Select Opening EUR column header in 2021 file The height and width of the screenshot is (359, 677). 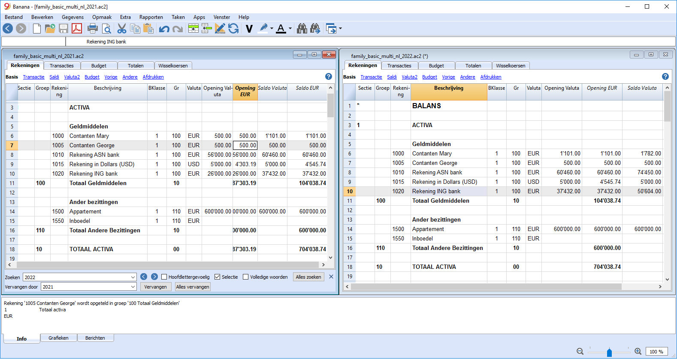(x=245, y=91)
